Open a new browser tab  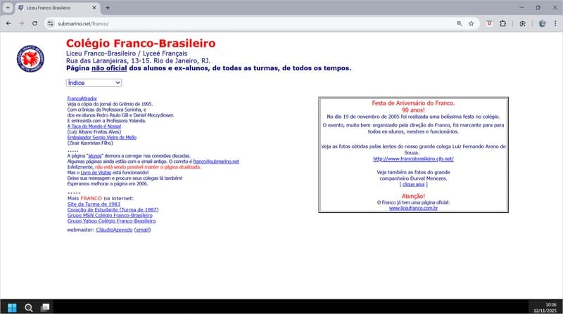tap(108, 8)
